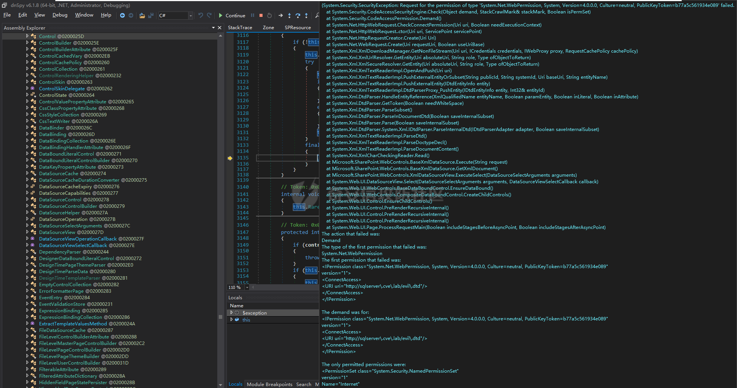
Task: Open the File menu
Action: (7, 15)
